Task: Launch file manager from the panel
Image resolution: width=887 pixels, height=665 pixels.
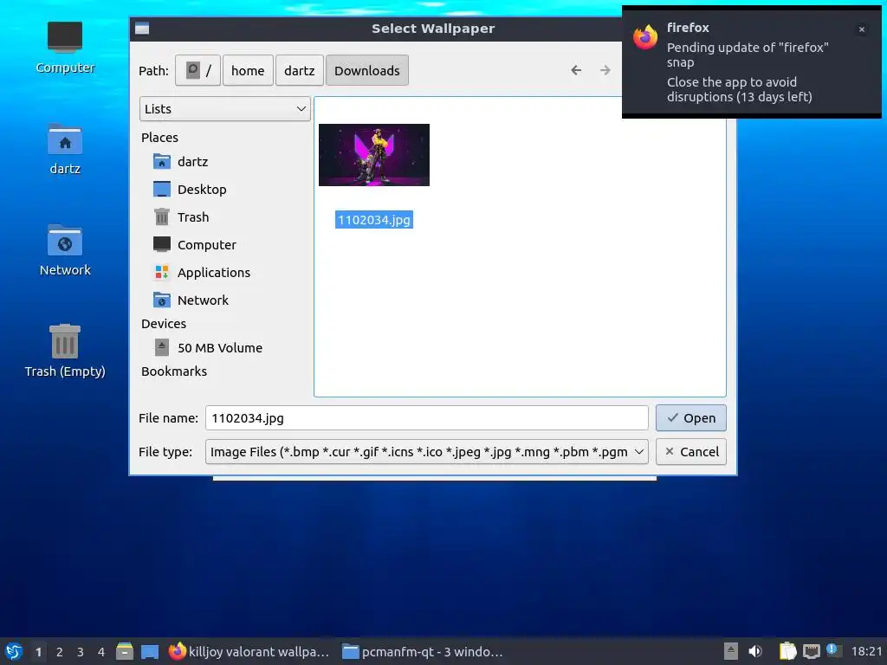Action: point(125,651)
